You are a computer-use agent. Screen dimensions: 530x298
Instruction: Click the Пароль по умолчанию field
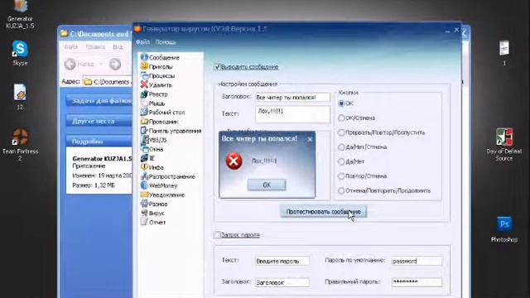tap(417, 261)
